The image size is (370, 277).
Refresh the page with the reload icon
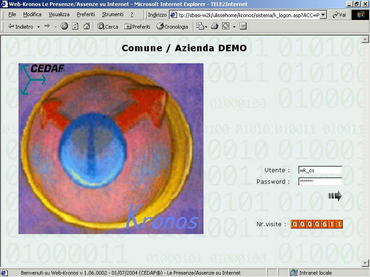coord(75,26)
